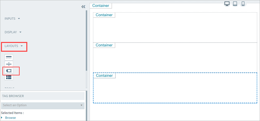260x121 pixels.
Task: Collapse the component palette with double chevron
Action: pos(83,7)
